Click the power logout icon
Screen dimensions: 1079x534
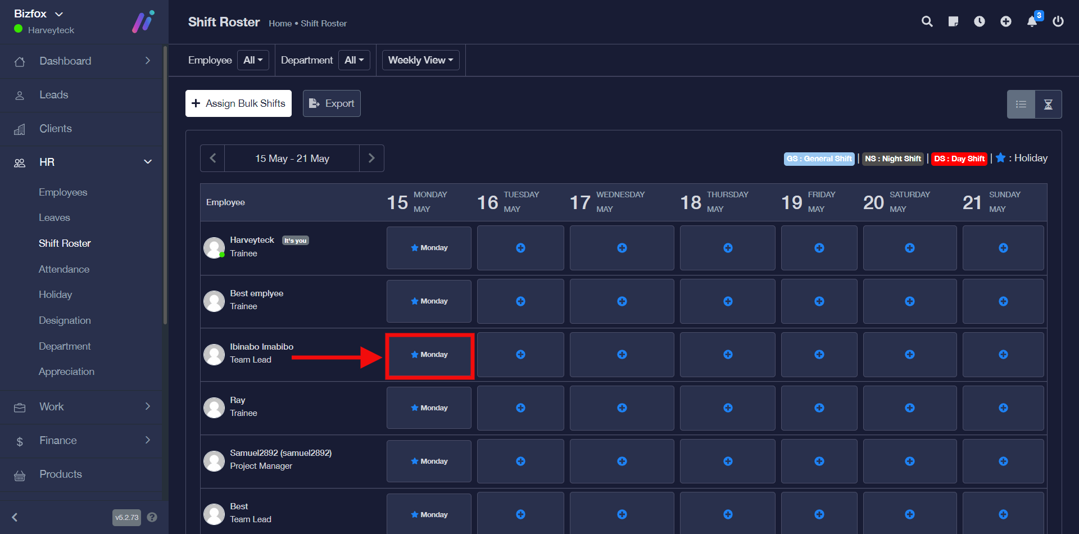1058,21
